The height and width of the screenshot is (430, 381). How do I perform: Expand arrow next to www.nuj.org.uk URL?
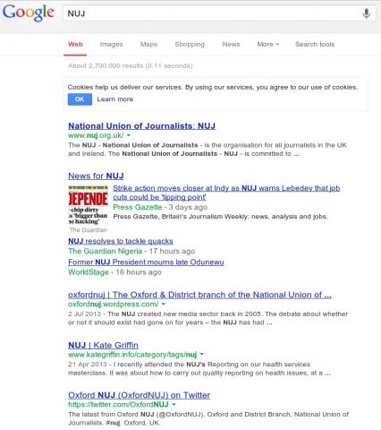tap(129, 135)
